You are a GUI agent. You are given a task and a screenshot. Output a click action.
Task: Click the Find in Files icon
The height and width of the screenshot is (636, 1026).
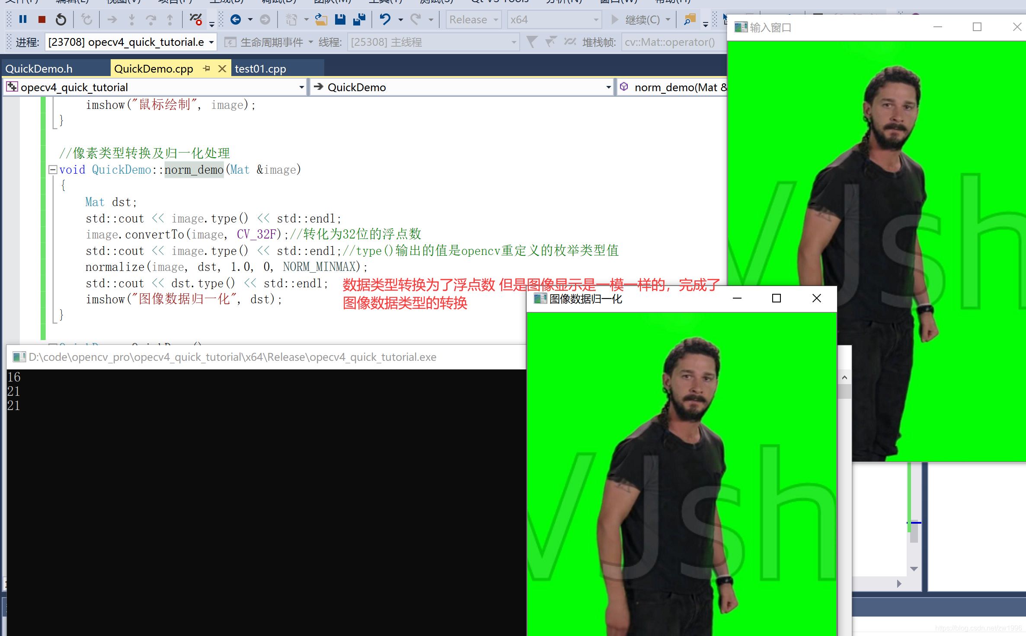689,19
